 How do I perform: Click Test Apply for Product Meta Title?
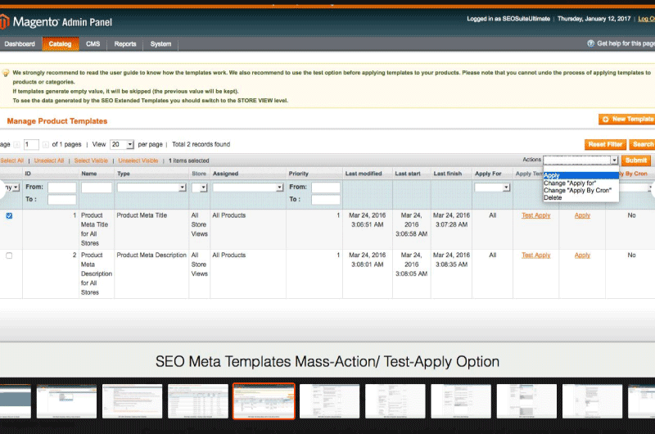[536, 215]
